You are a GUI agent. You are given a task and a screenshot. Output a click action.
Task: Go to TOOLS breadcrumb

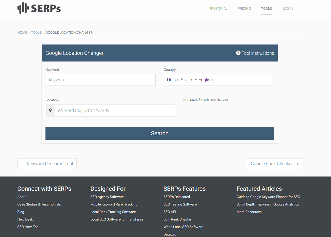(x=36, y=32)
